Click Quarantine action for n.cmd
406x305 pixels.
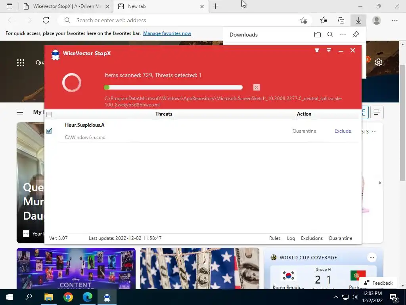[x=304, y=131]
